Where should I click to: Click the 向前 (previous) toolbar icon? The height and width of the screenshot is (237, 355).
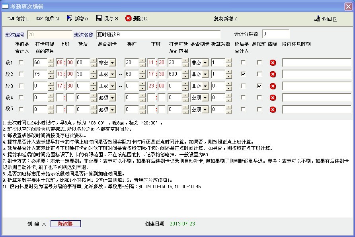pyautogui.click(x=12, y=18)
